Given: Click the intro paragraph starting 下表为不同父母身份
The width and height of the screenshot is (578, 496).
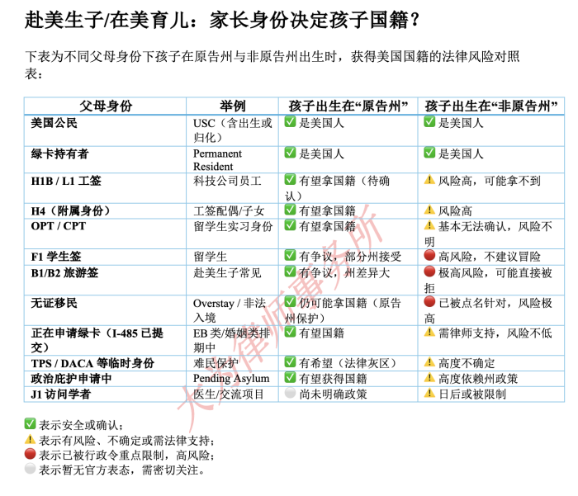Looking at the screenshot, I should click(272, 65).
